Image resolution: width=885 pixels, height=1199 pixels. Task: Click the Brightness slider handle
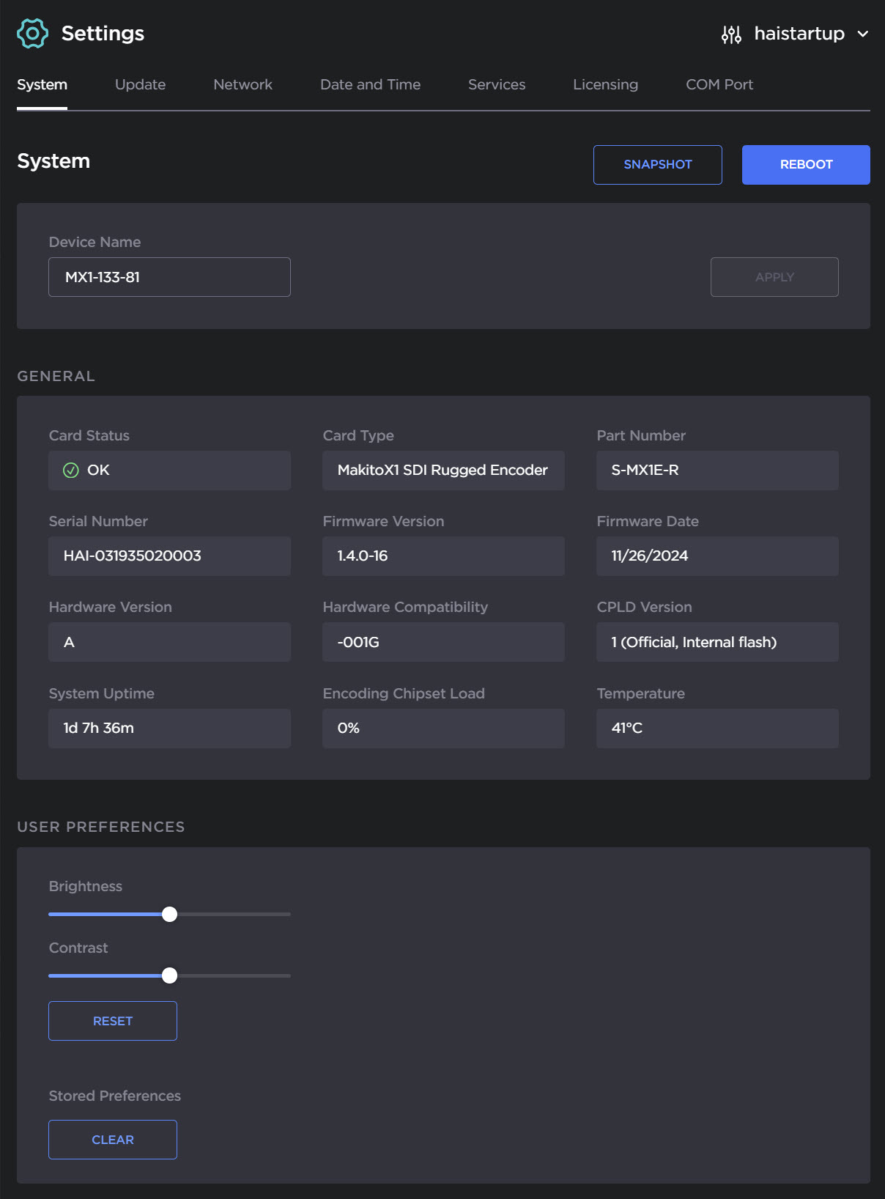[169, 914]
